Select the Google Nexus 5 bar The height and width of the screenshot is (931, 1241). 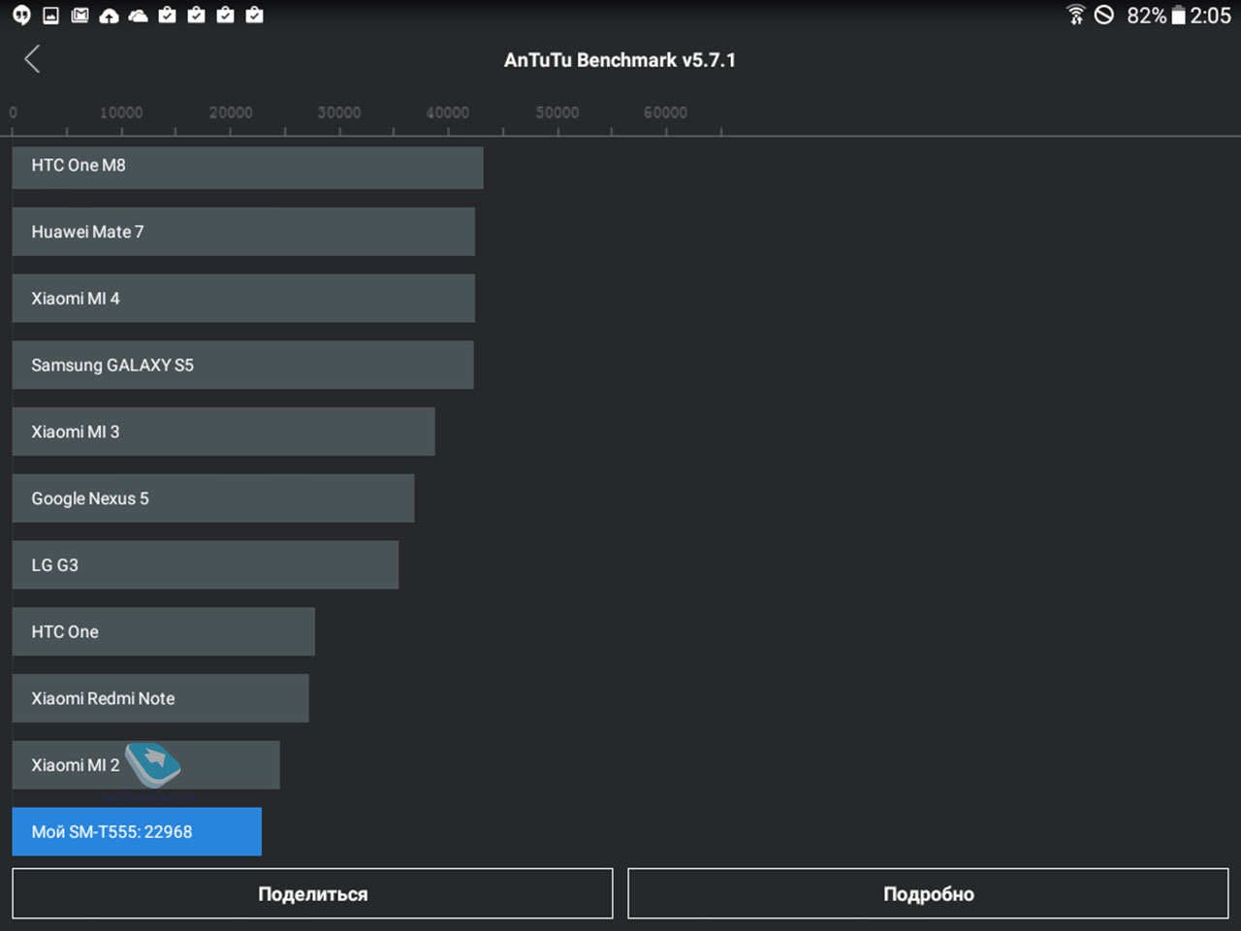tap(213, 498)
